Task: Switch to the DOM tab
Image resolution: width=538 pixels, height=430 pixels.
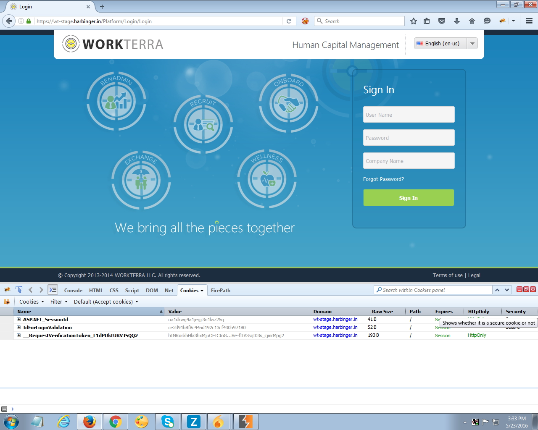Action: [x=152, y=291]
